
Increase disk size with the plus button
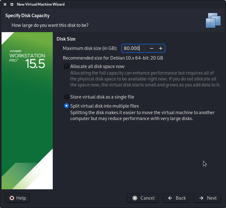tap(160, 48)
